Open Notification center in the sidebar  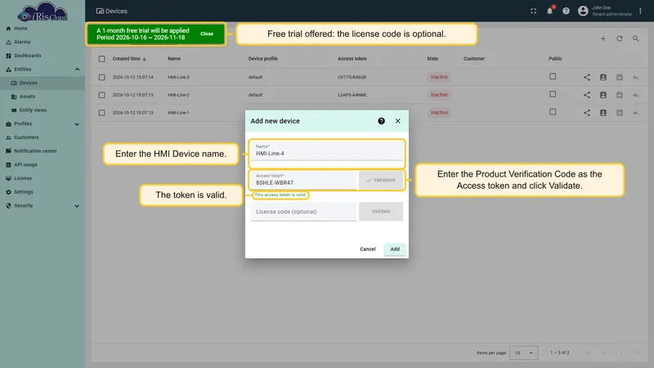(x=43, y=151)
